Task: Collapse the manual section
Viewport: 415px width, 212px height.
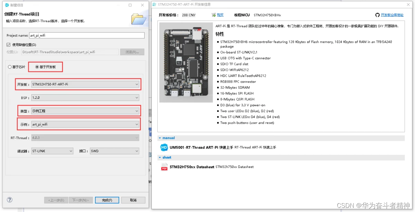Action: [159, 138]
